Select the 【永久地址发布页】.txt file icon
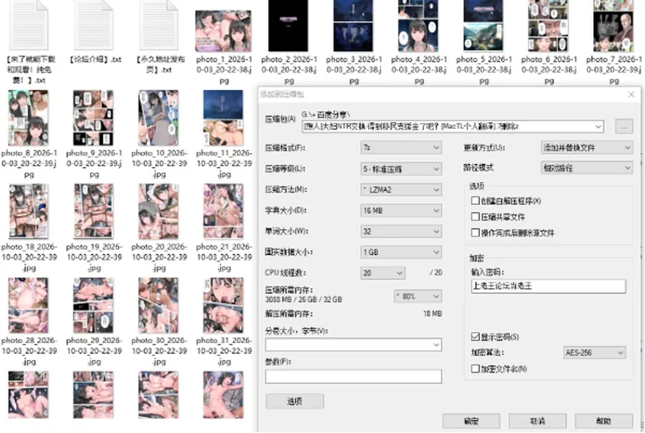Viewport: 645px width, 433px height. pyautogui.click(x=159, y=25)
